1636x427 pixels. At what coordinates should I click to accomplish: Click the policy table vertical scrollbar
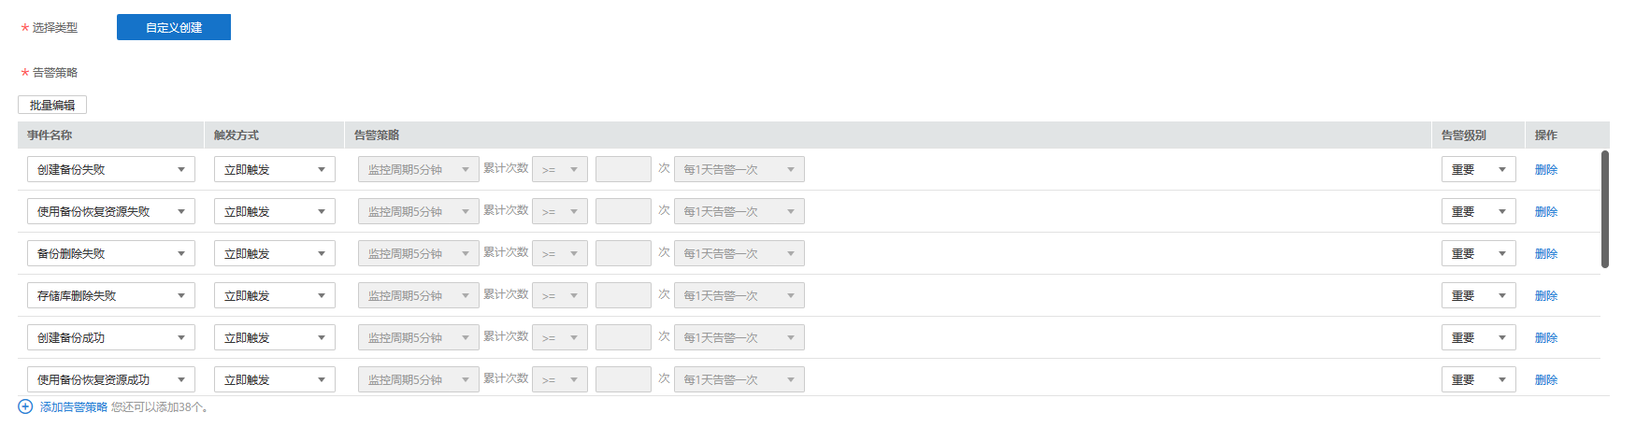point(1605,209)
